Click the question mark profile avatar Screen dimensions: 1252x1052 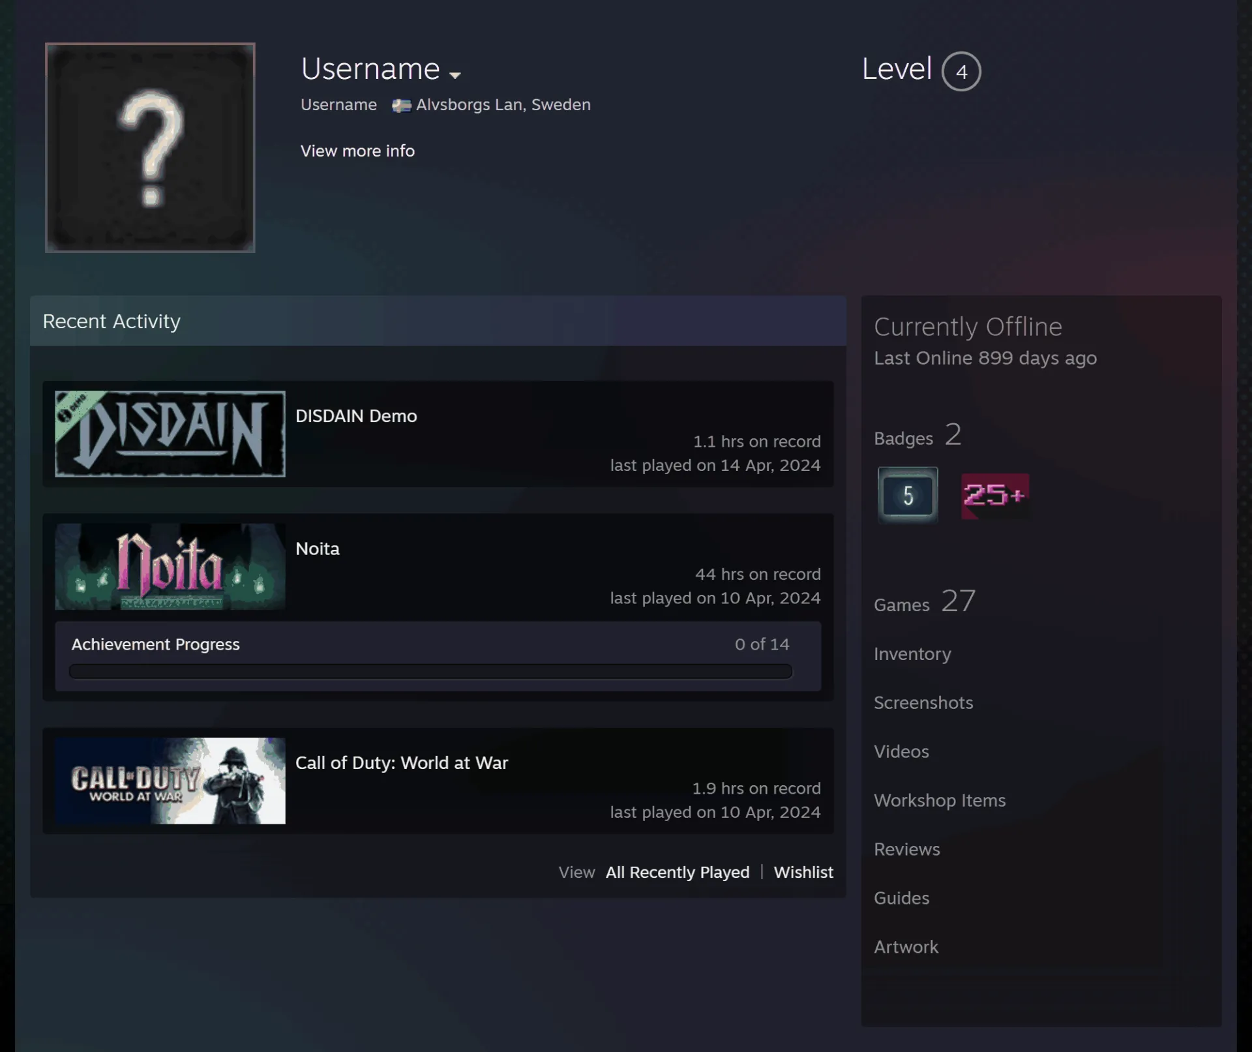[x=150, y=147]
